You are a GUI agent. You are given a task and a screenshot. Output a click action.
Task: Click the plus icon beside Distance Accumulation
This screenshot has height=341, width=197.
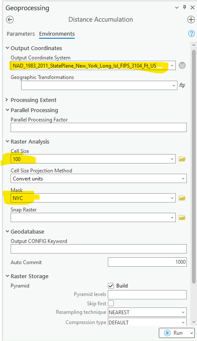(191, 20)
